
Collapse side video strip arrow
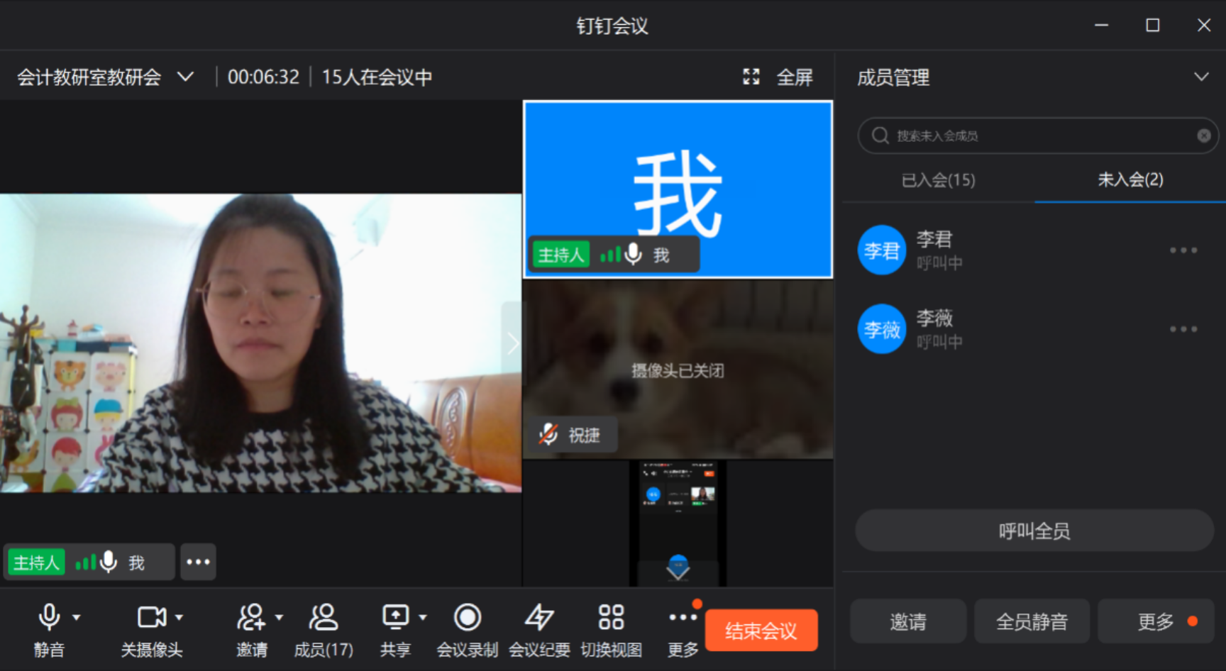point(512,343)
